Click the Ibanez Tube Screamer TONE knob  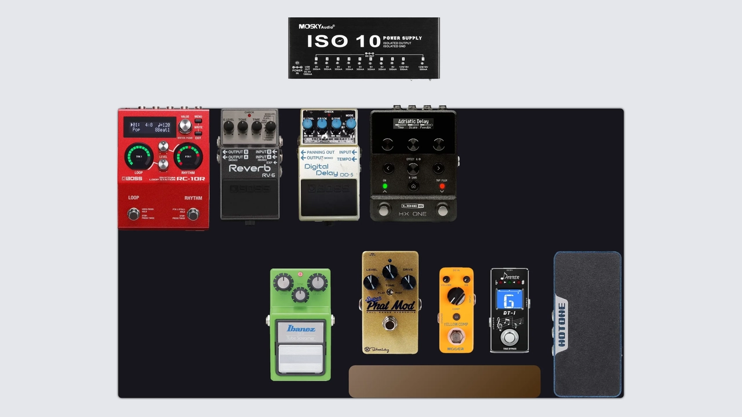point(300,295)
